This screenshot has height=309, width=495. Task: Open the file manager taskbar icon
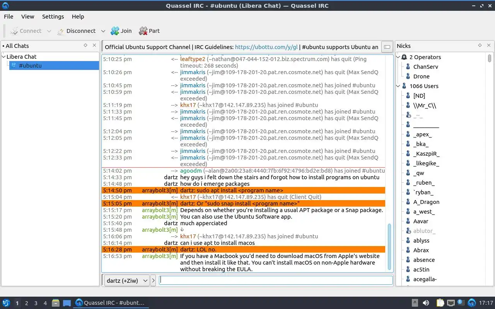[x=55, y=303]
